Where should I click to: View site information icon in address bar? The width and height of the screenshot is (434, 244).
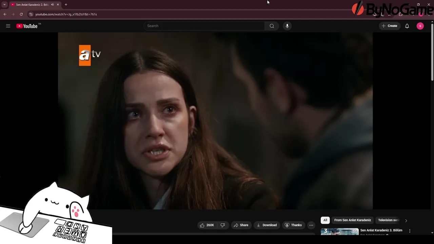[31, 14]
